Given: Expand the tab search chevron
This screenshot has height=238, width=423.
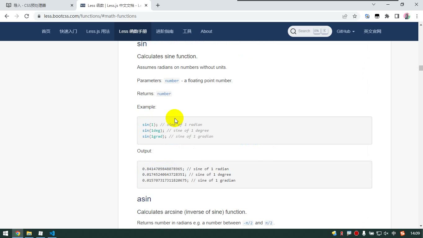Looking at the screenshot, I should point(374,4).
